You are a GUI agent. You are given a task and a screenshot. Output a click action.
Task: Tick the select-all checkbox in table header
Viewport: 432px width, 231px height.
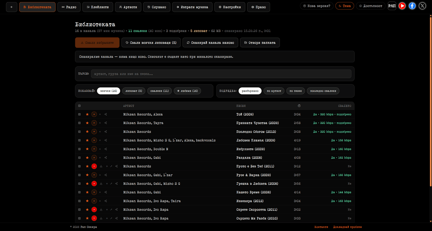click(x=79, y=106)
